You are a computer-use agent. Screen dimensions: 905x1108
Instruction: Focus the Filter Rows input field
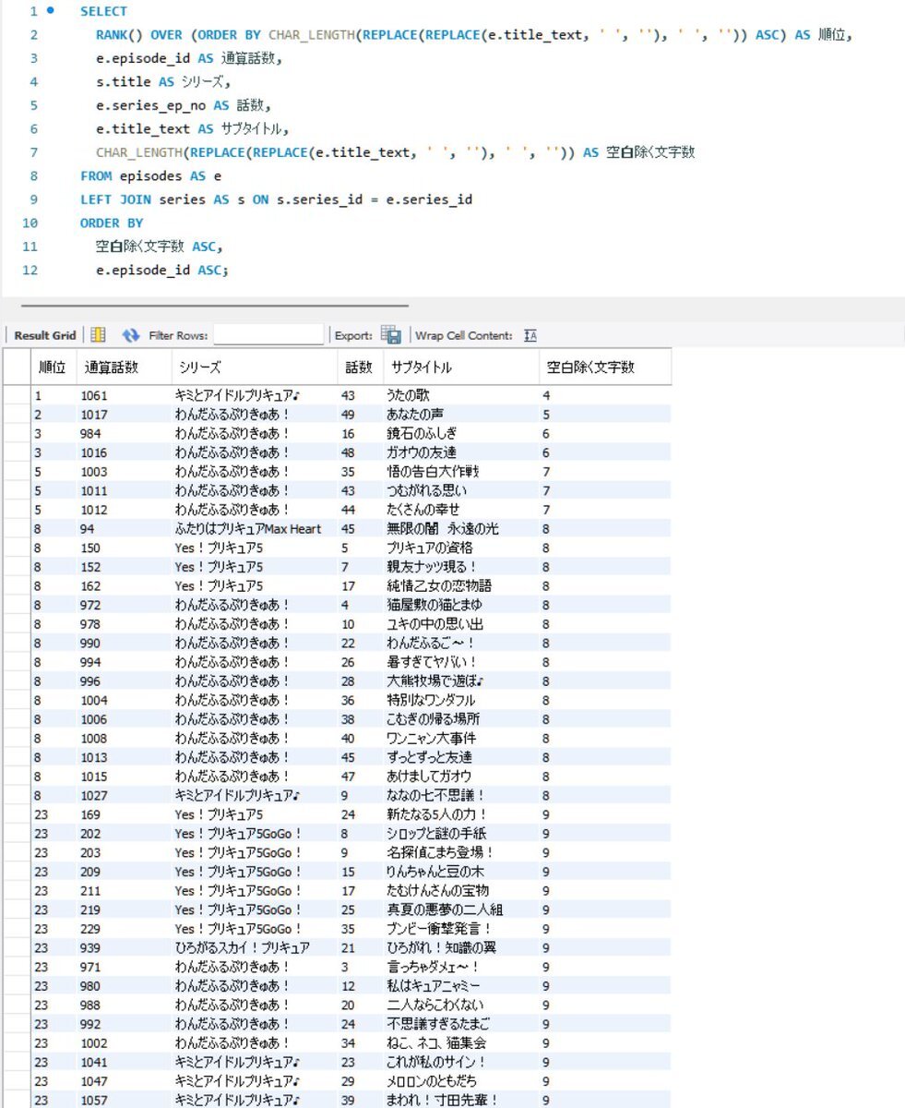click(268, 335)
